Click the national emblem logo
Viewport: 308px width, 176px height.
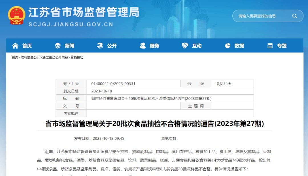[x=17, y=15]
